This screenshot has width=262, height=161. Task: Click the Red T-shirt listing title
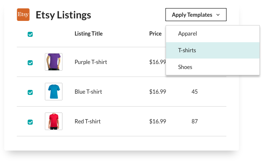click(x=88, y=121)
